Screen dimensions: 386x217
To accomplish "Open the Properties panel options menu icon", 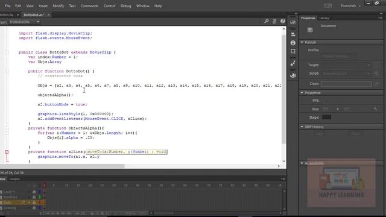I will (x=380, y=18).
